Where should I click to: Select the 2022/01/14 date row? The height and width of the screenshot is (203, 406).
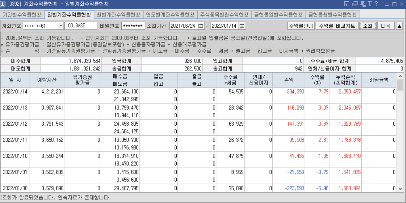pyautogui.click(x=198, y=95)
